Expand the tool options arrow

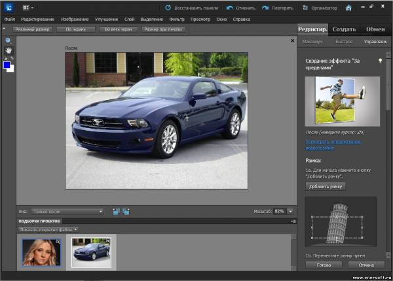point(4,29)
